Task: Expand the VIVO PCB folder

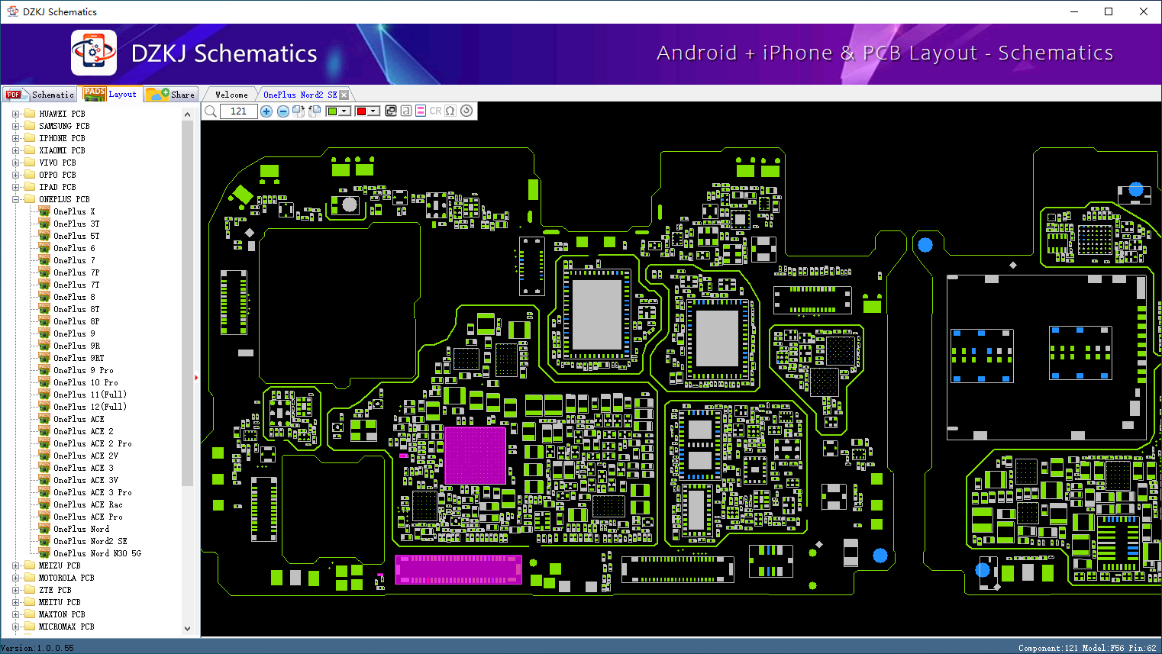Action: pos(15,163)
